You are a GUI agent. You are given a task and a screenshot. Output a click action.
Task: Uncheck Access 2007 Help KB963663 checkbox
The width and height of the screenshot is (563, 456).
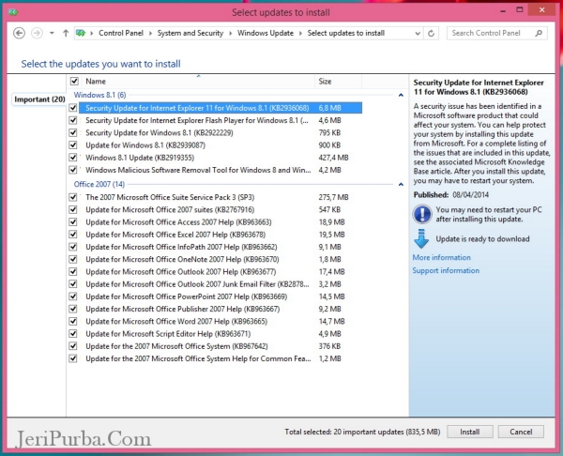pos(73,221)
